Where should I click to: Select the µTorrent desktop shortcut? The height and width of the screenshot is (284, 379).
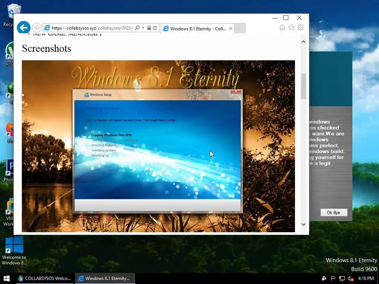(10, 54)
